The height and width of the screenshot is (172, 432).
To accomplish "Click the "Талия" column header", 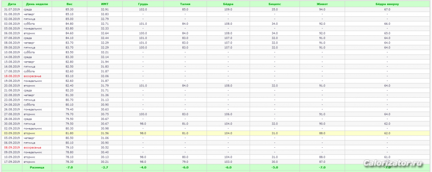I will 185,4.
